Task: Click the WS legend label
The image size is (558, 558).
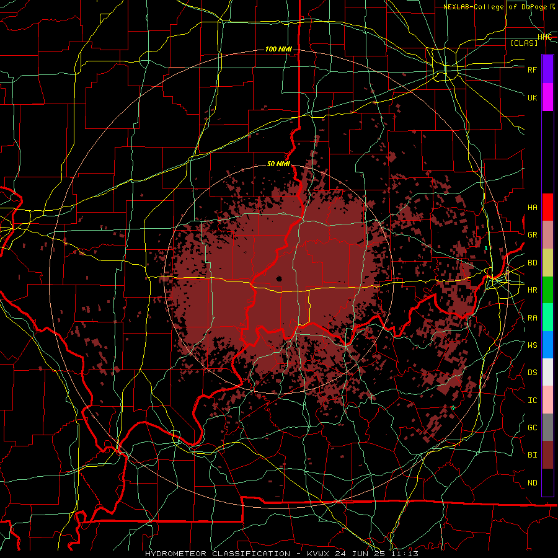Action: point(533,345)
